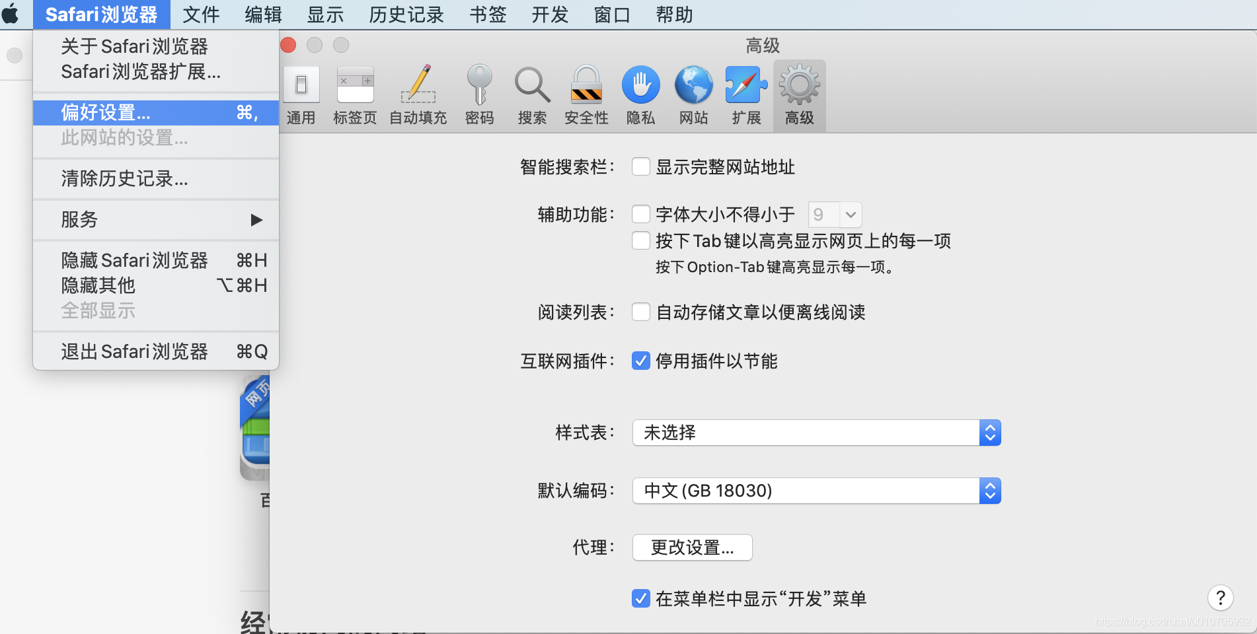Toggle 按下 Tab 键以高亮显示 checkbox
The height and width of the screenshot is (634, 1257).
pyautogui.click(x=640, y=240)
